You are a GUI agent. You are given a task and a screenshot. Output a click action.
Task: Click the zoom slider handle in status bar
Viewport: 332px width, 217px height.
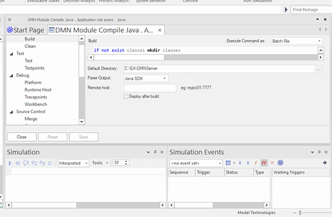(300, 212)
